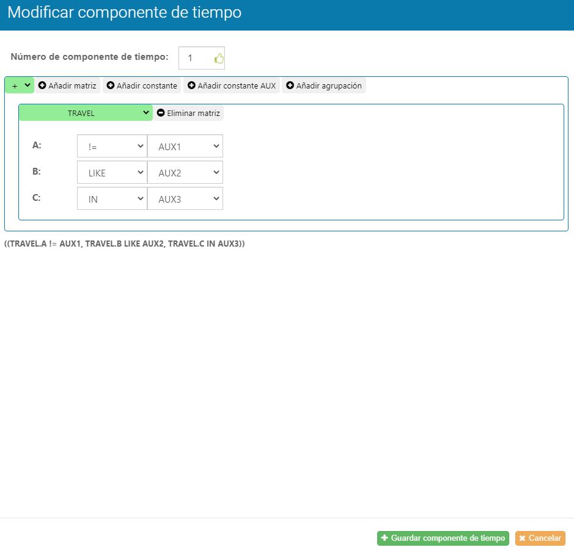Click the X icon on Cancelar

pyautogui.click(x=522, y=538)
